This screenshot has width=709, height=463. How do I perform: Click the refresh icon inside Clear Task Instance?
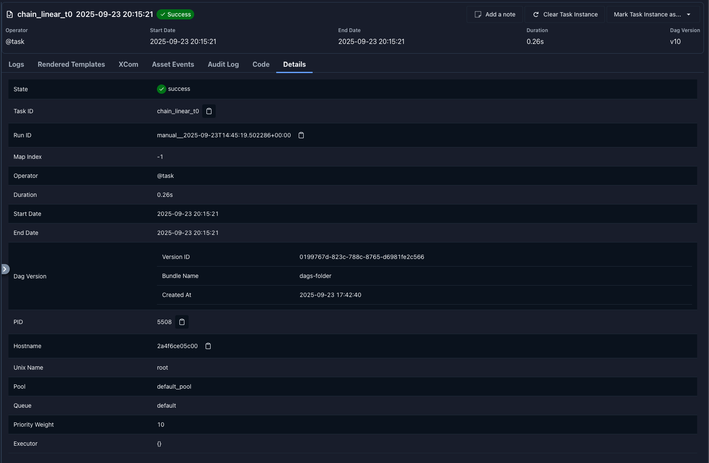click(535, 14)
